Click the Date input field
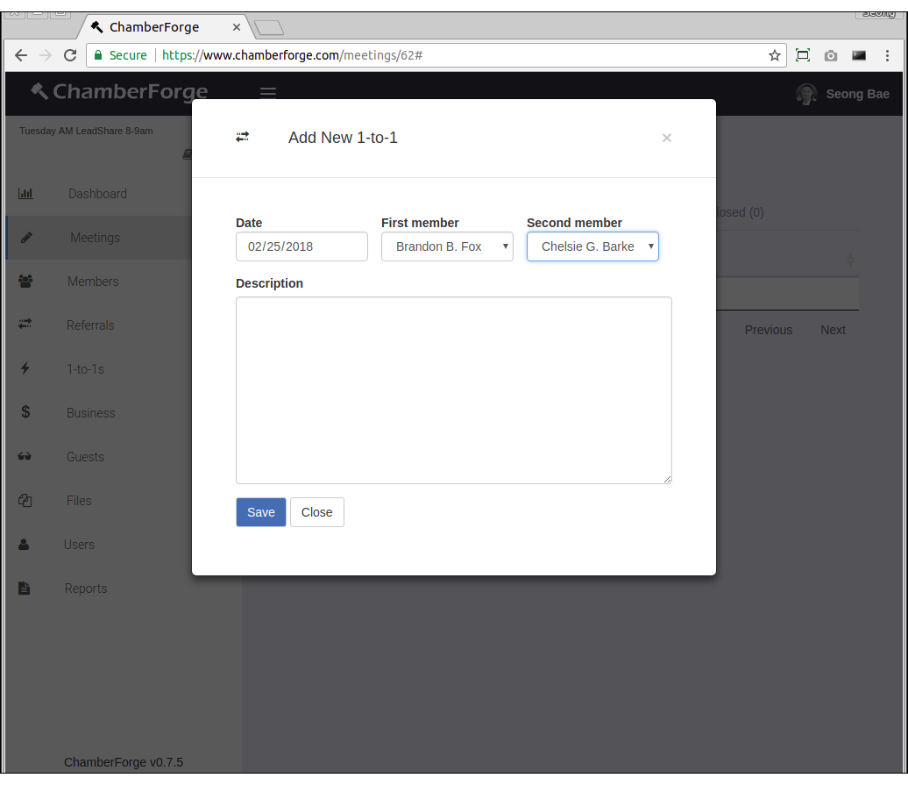This screenshot has height=785, width=908. click(301, 246)
